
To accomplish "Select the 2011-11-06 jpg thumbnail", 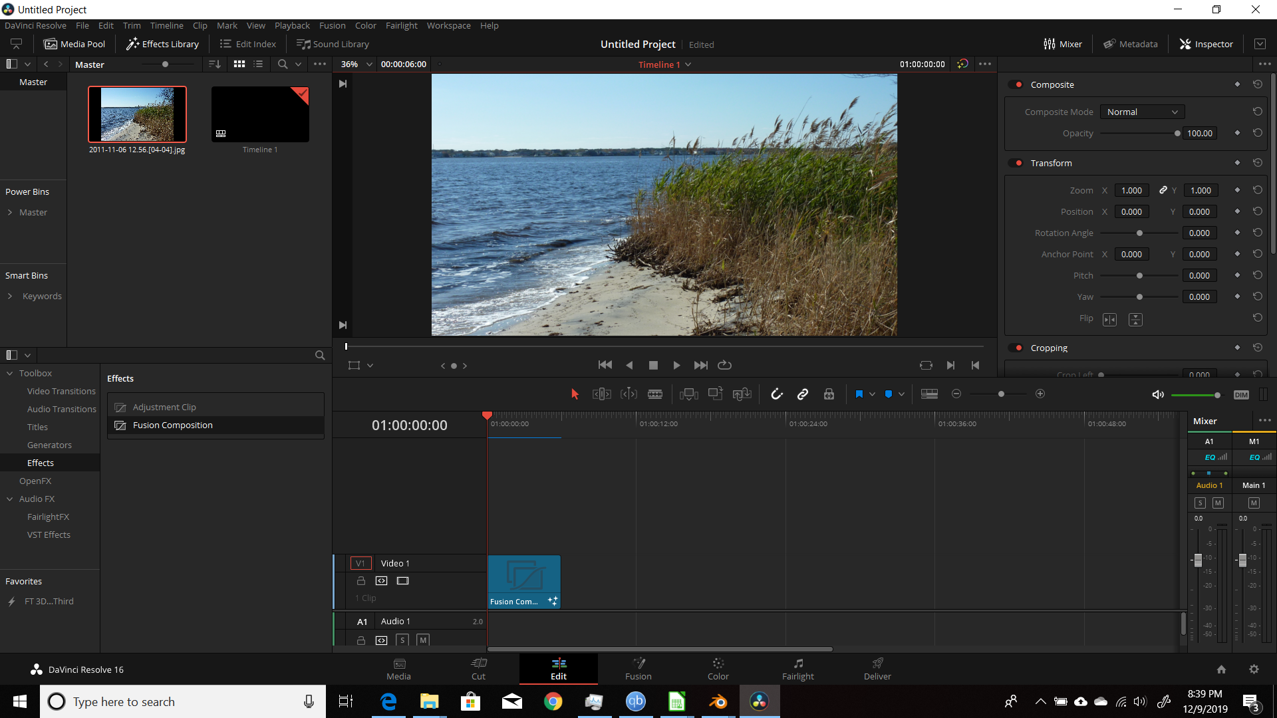I will click(x=137, y=114).
